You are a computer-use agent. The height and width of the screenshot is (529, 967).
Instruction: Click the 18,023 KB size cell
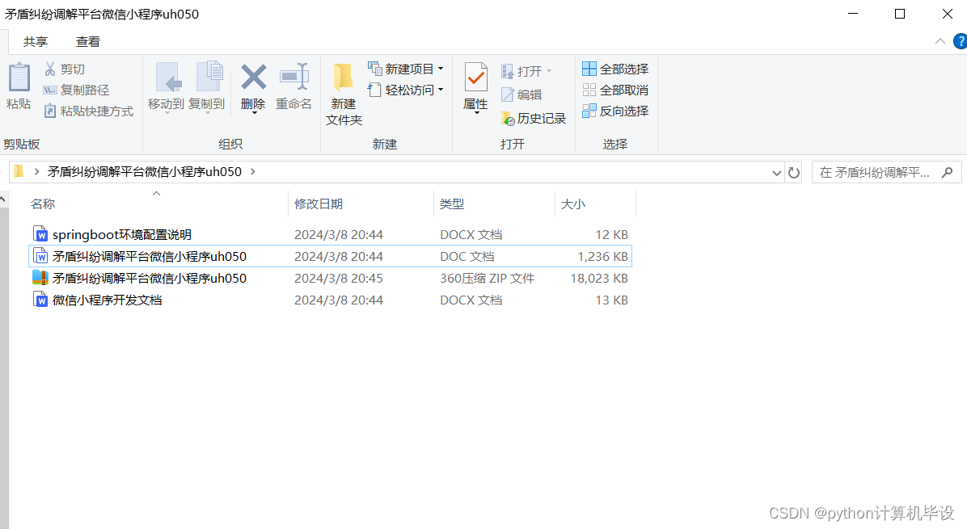pos(599,279)
